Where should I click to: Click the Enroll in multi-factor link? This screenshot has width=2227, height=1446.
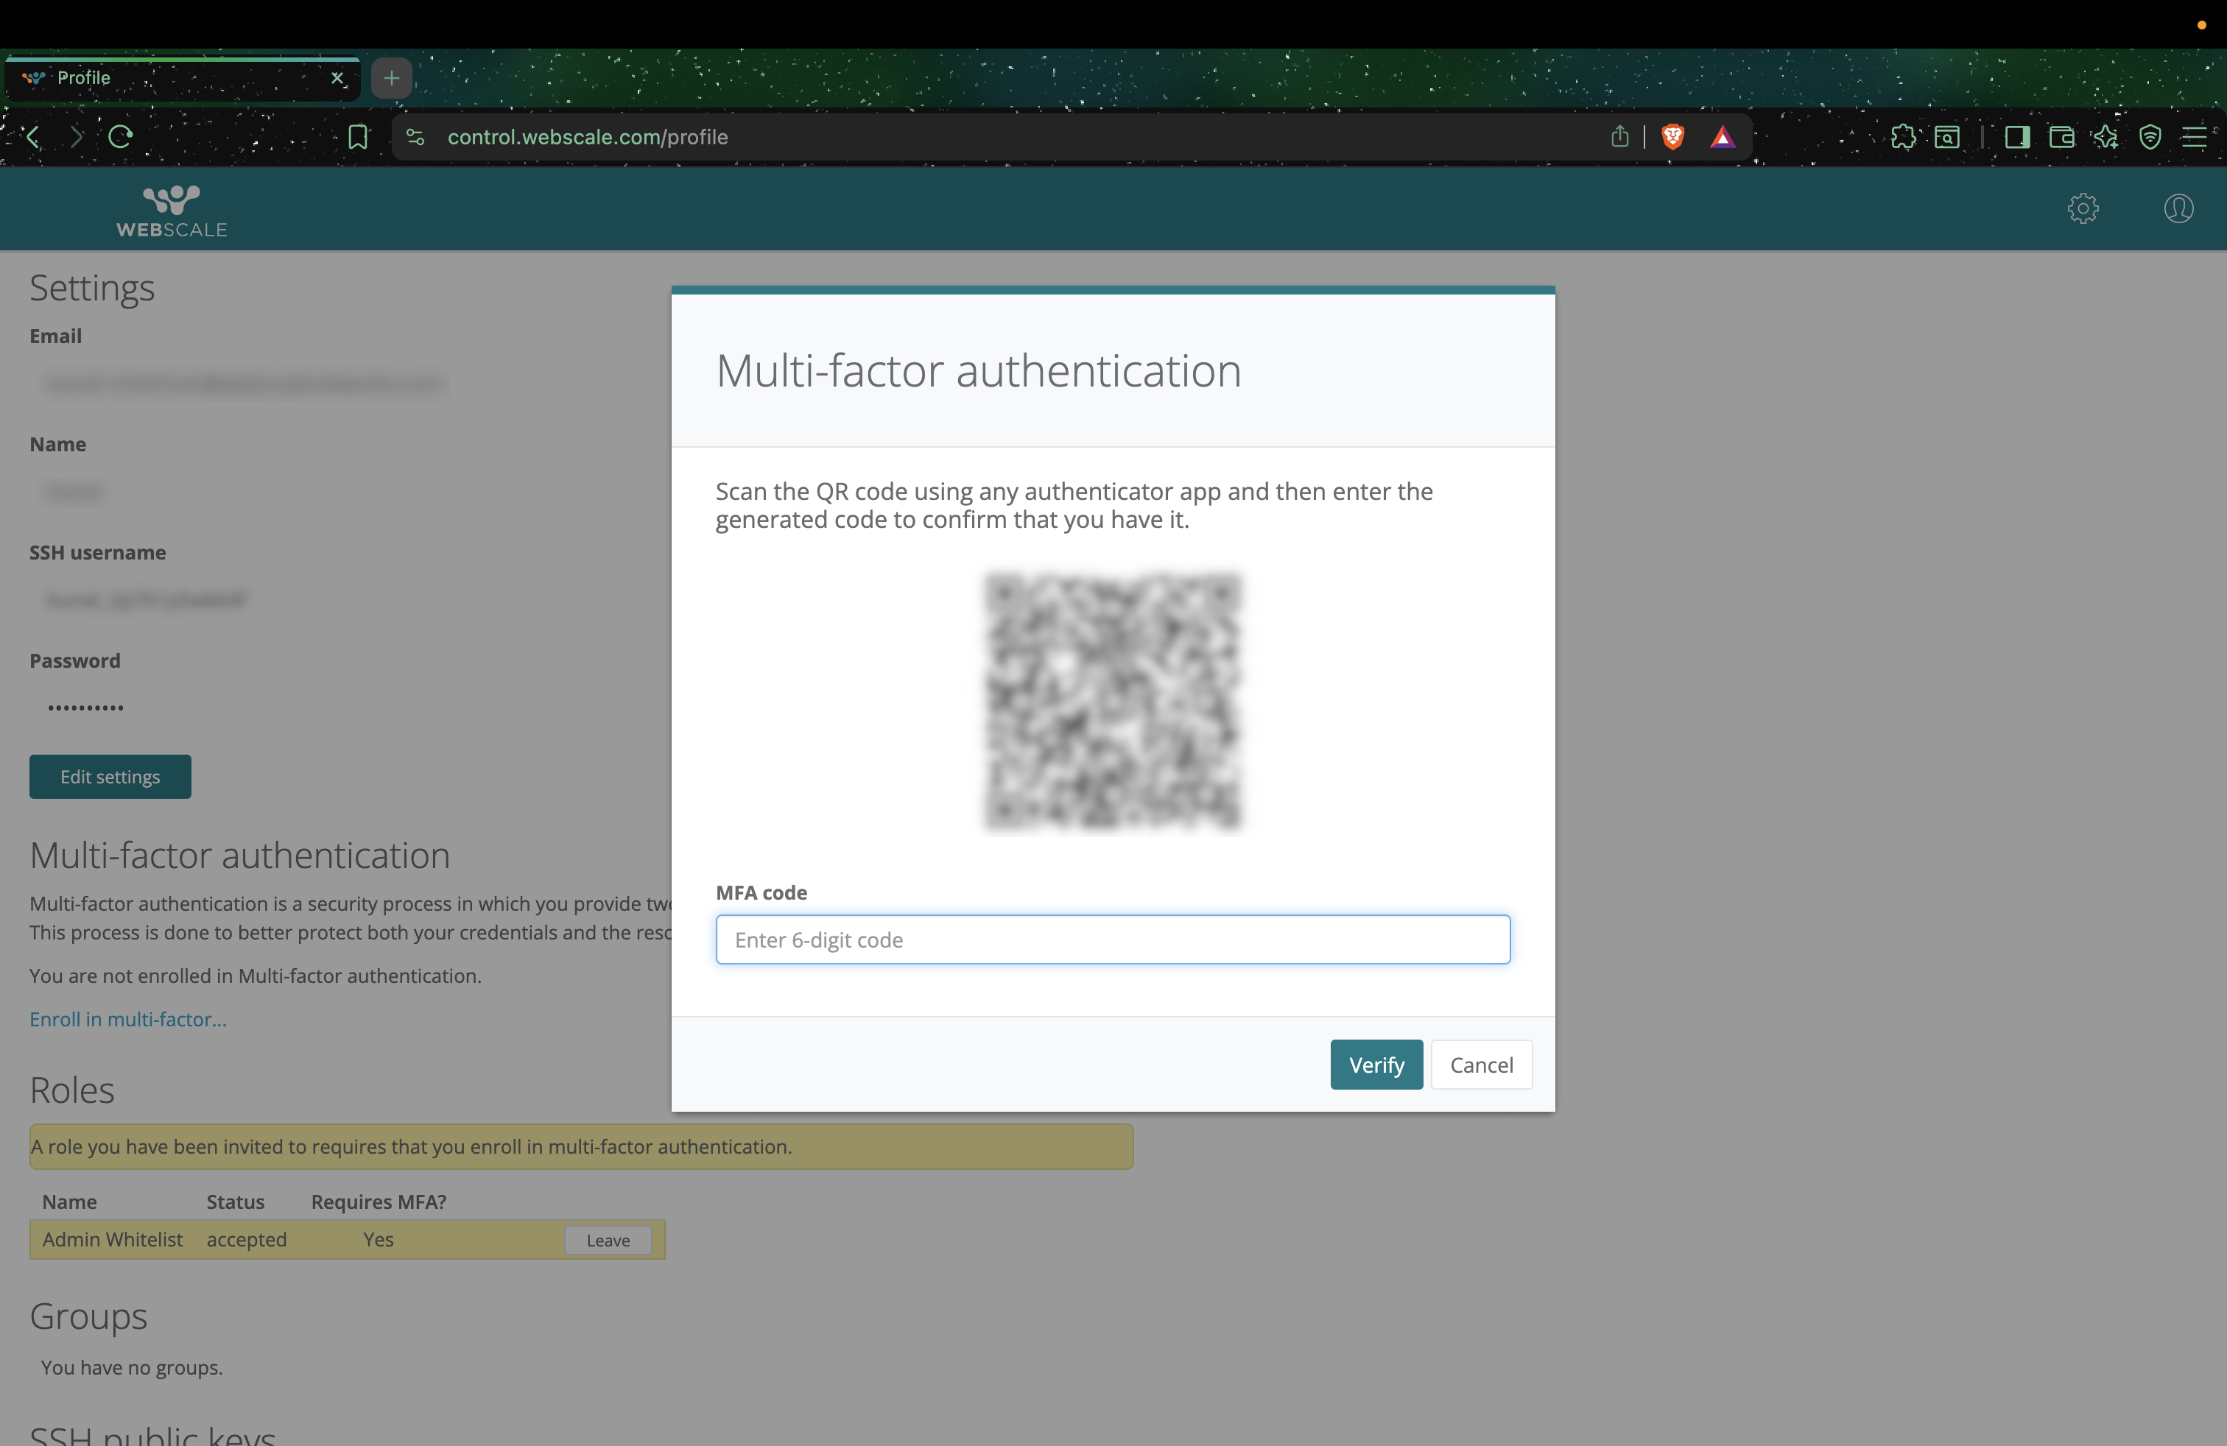point(128,1018)
